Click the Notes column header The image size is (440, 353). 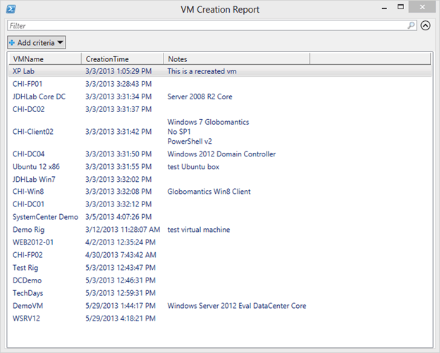[x=236, y=59]
